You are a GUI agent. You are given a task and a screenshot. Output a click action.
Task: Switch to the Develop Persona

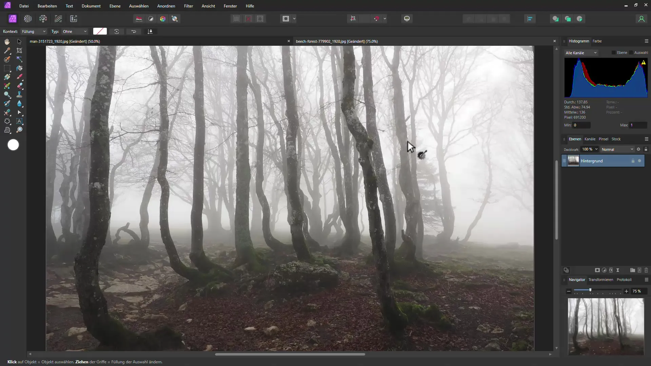pos(43,19)
